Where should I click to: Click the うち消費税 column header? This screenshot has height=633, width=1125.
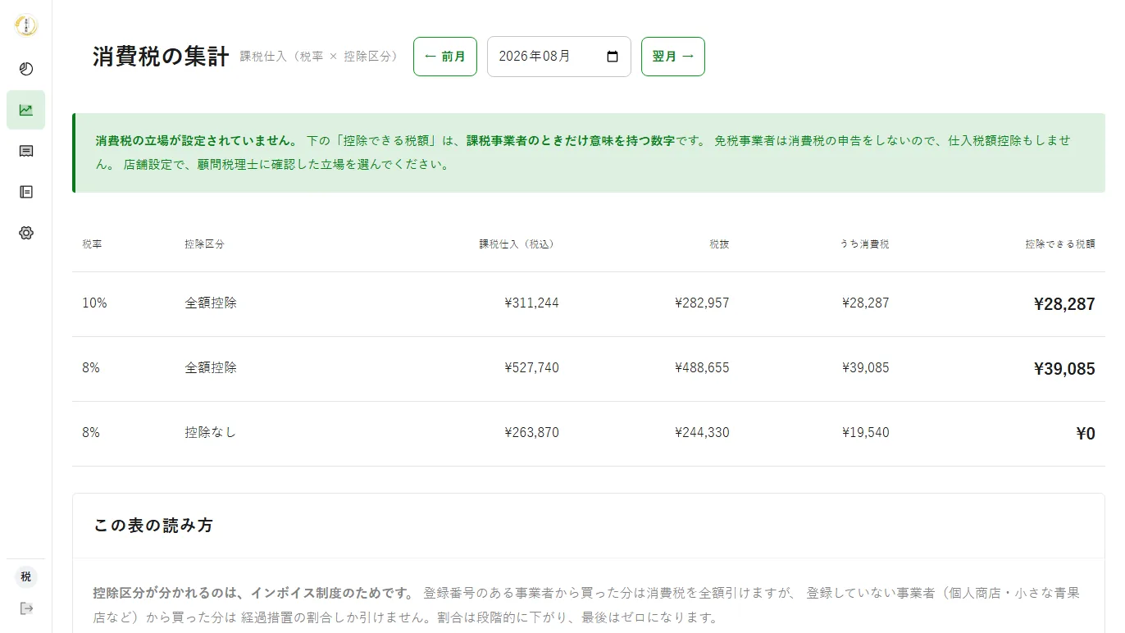[864, 244]
